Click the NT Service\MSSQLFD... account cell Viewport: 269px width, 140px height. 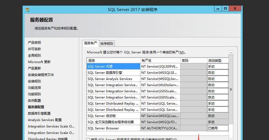pos(160,122)
